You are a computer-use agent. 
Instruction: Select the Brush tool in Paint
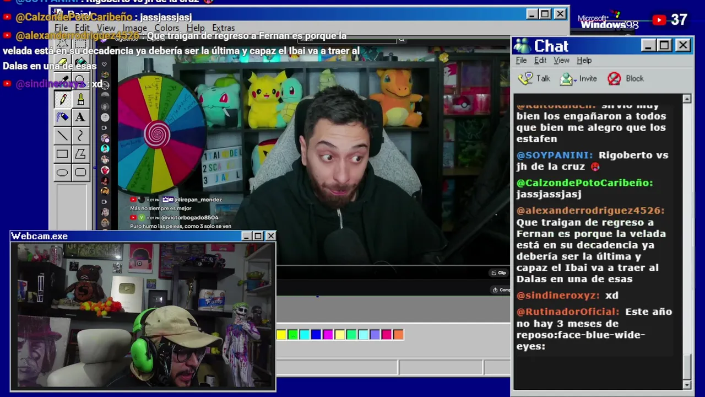pos(80,99)
